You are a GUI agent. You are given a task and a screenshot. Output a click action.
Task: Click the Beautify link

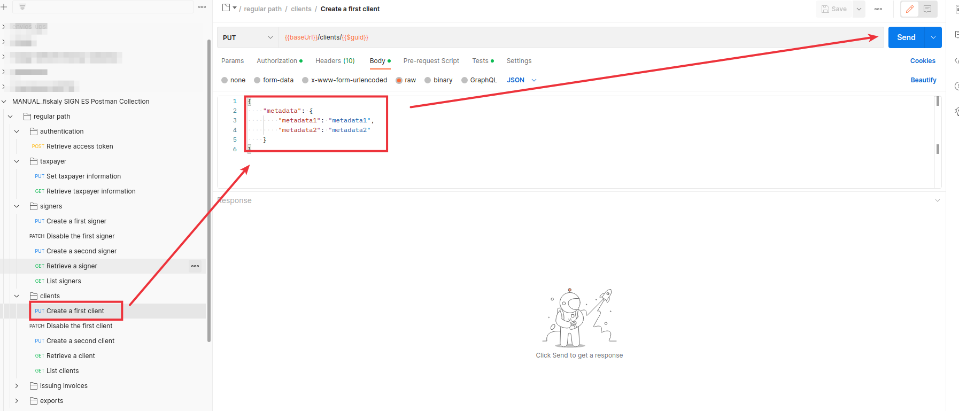pos(923,80)
